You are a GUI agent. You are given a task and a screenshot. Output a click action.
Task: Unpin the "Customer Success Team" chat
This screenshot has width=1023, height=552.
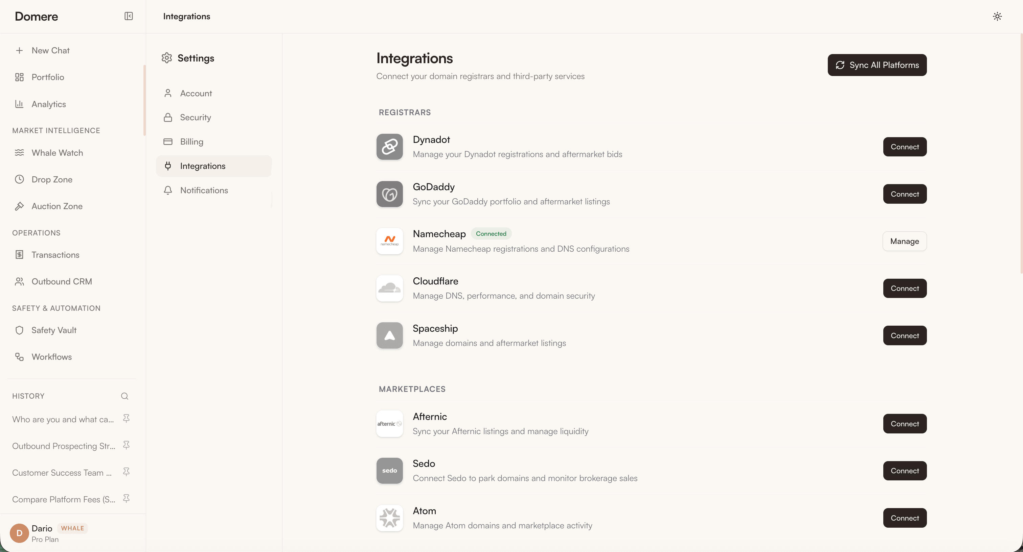click(126, 472)
